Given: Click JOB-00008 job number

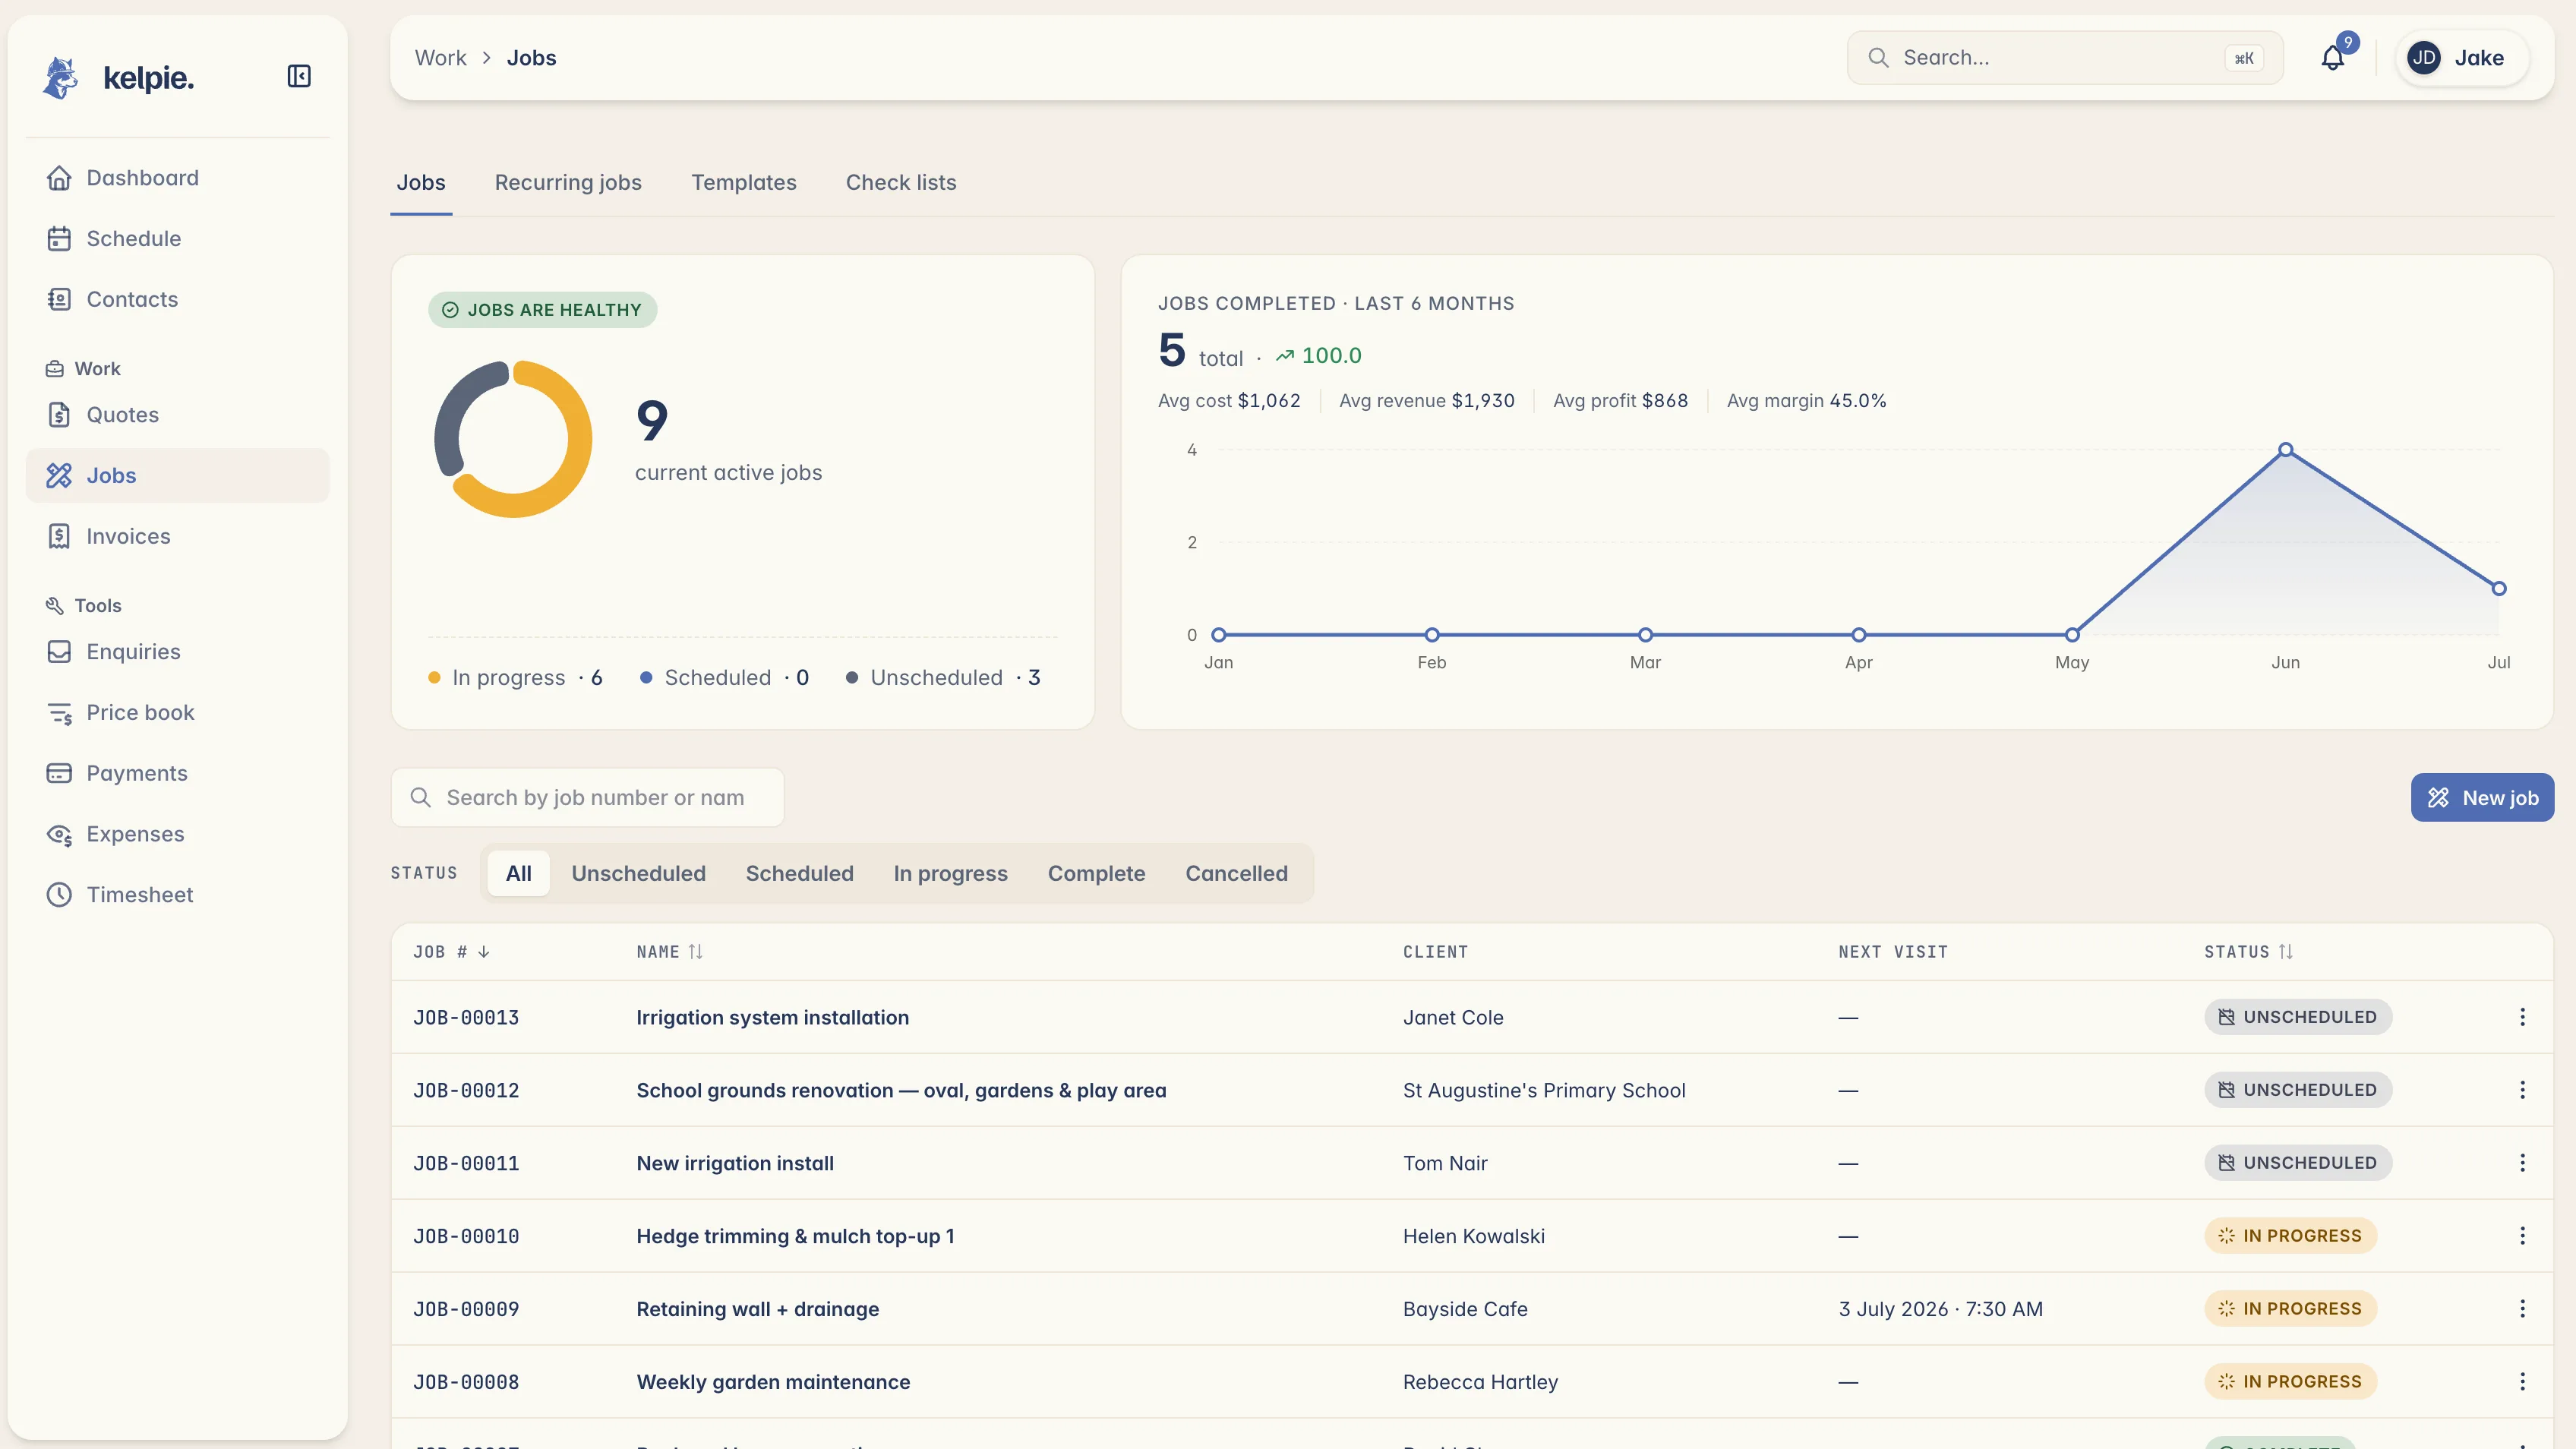Looking at the screenshot, I should [x=466, y=1383].
